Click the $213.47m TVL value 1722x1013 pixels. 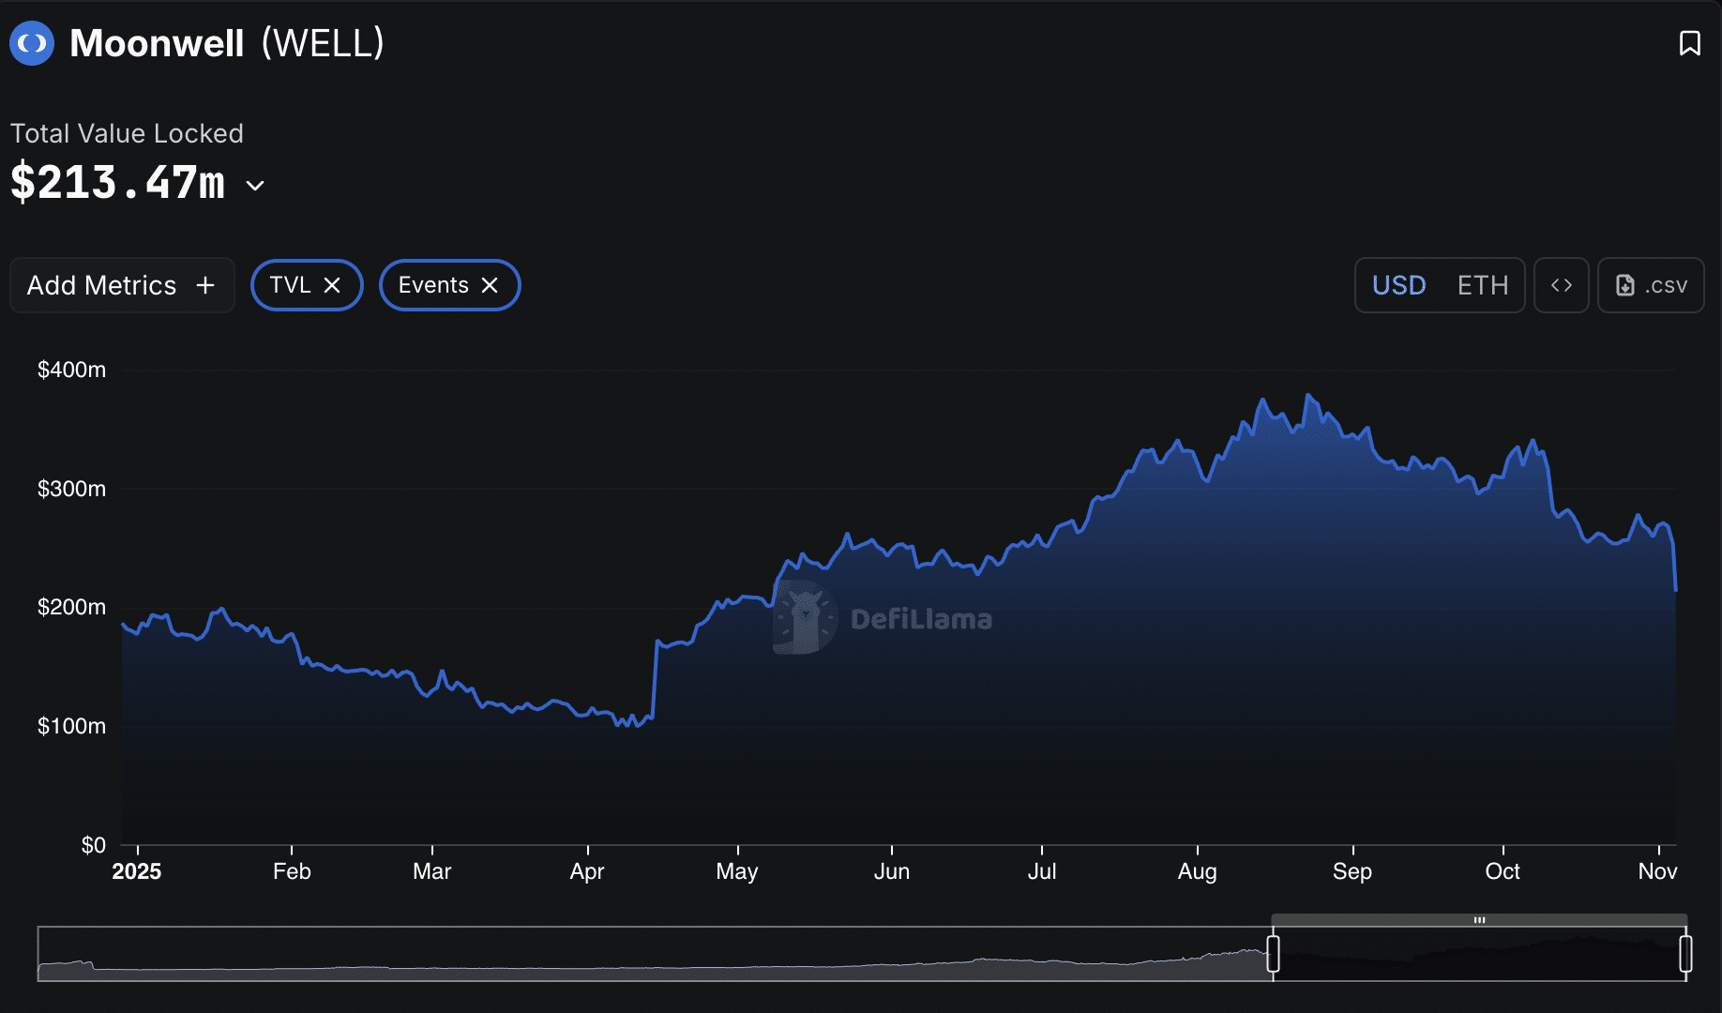118,183
